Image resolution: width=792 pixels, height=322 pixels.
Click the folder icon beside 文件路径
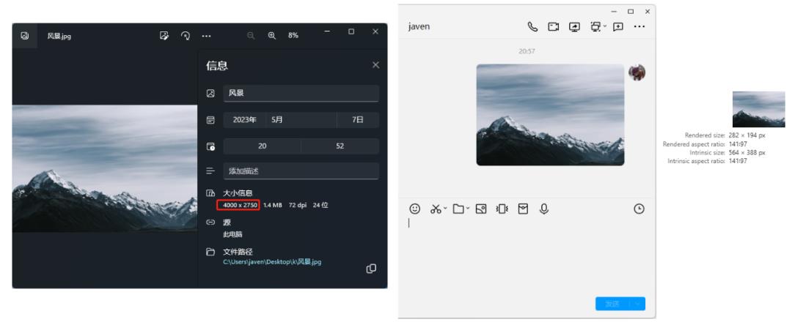tap(210, 252)
